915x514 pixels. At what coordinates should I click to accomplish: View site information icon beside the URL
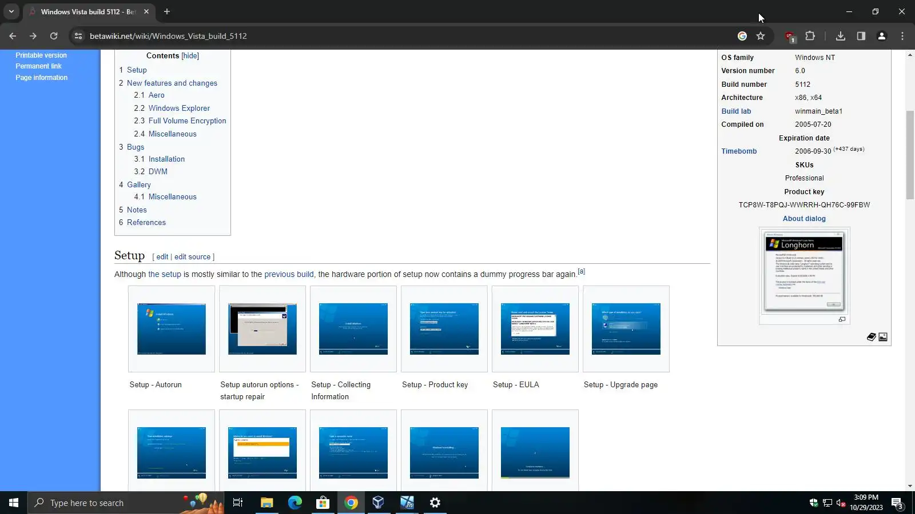(78, 36)
